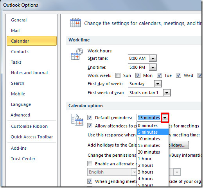
Task: Click the calendar settings header icon
Action: [x=75, y=23]
